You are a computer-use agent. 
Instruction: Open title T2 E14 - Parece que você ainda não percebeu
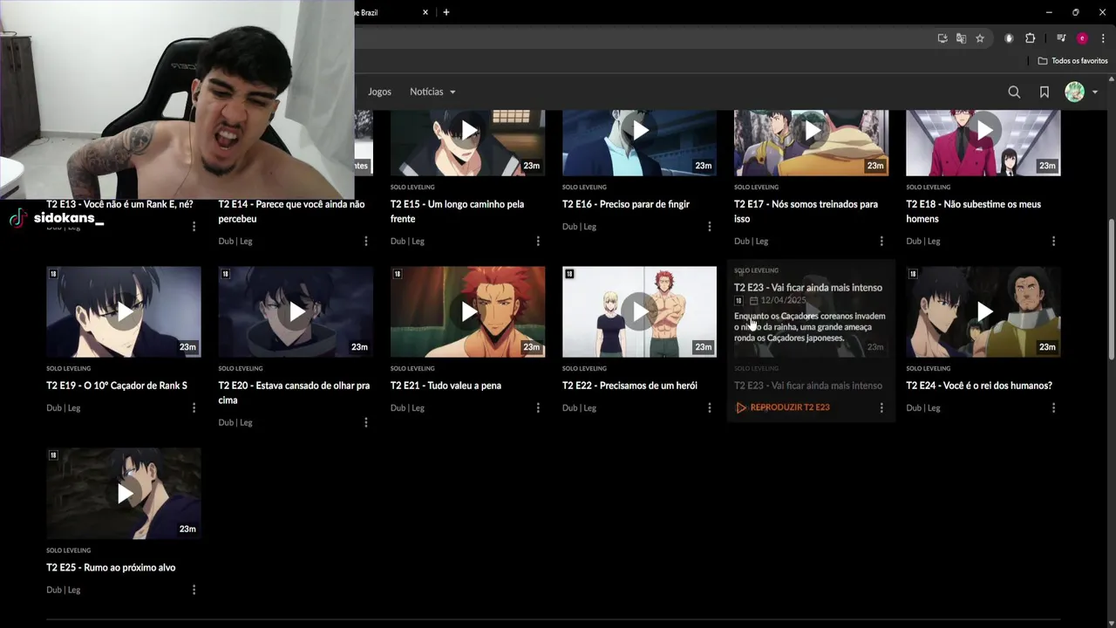pyautogui.click(x=291, y=211)
